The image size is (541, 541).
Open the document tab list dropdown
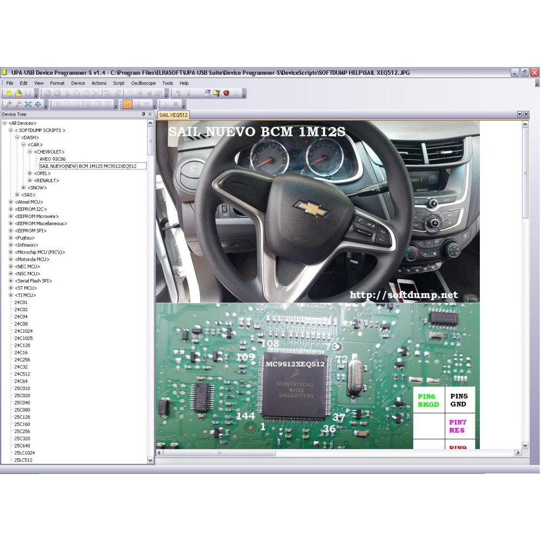[x=520, y=114]
